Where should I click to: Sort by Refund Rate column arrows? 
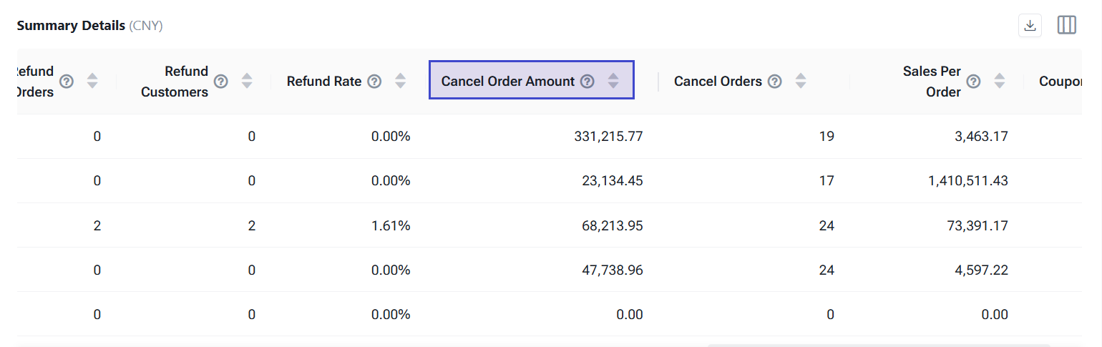click(x=400, y=82)
